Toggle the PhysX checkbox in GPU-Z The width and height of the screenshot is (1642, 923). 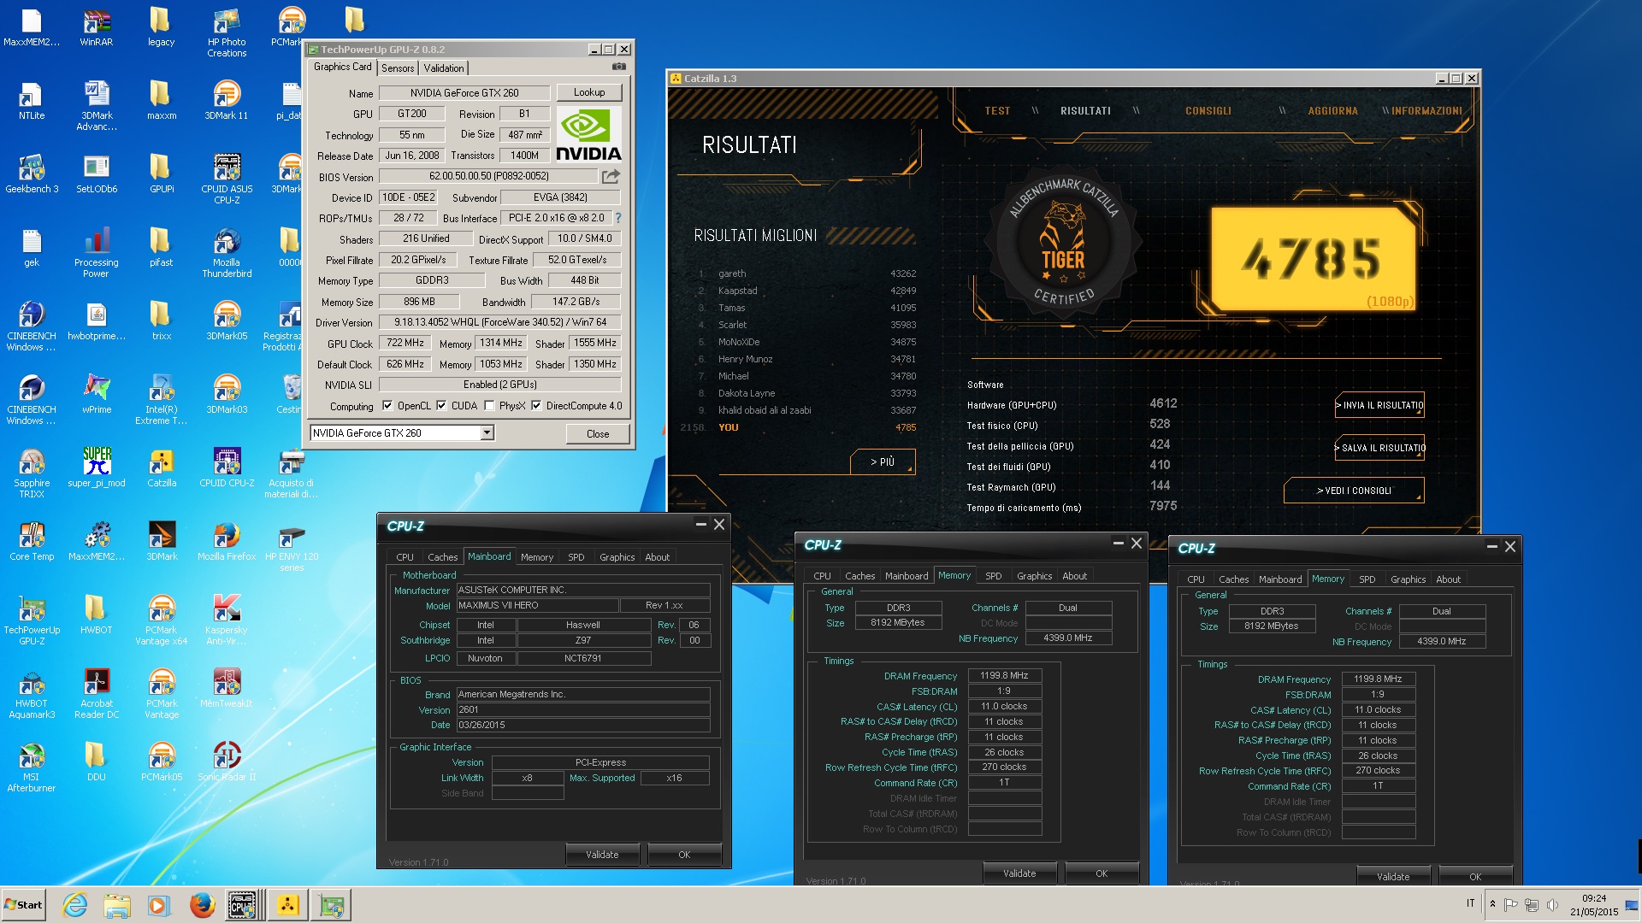(489, 406)
